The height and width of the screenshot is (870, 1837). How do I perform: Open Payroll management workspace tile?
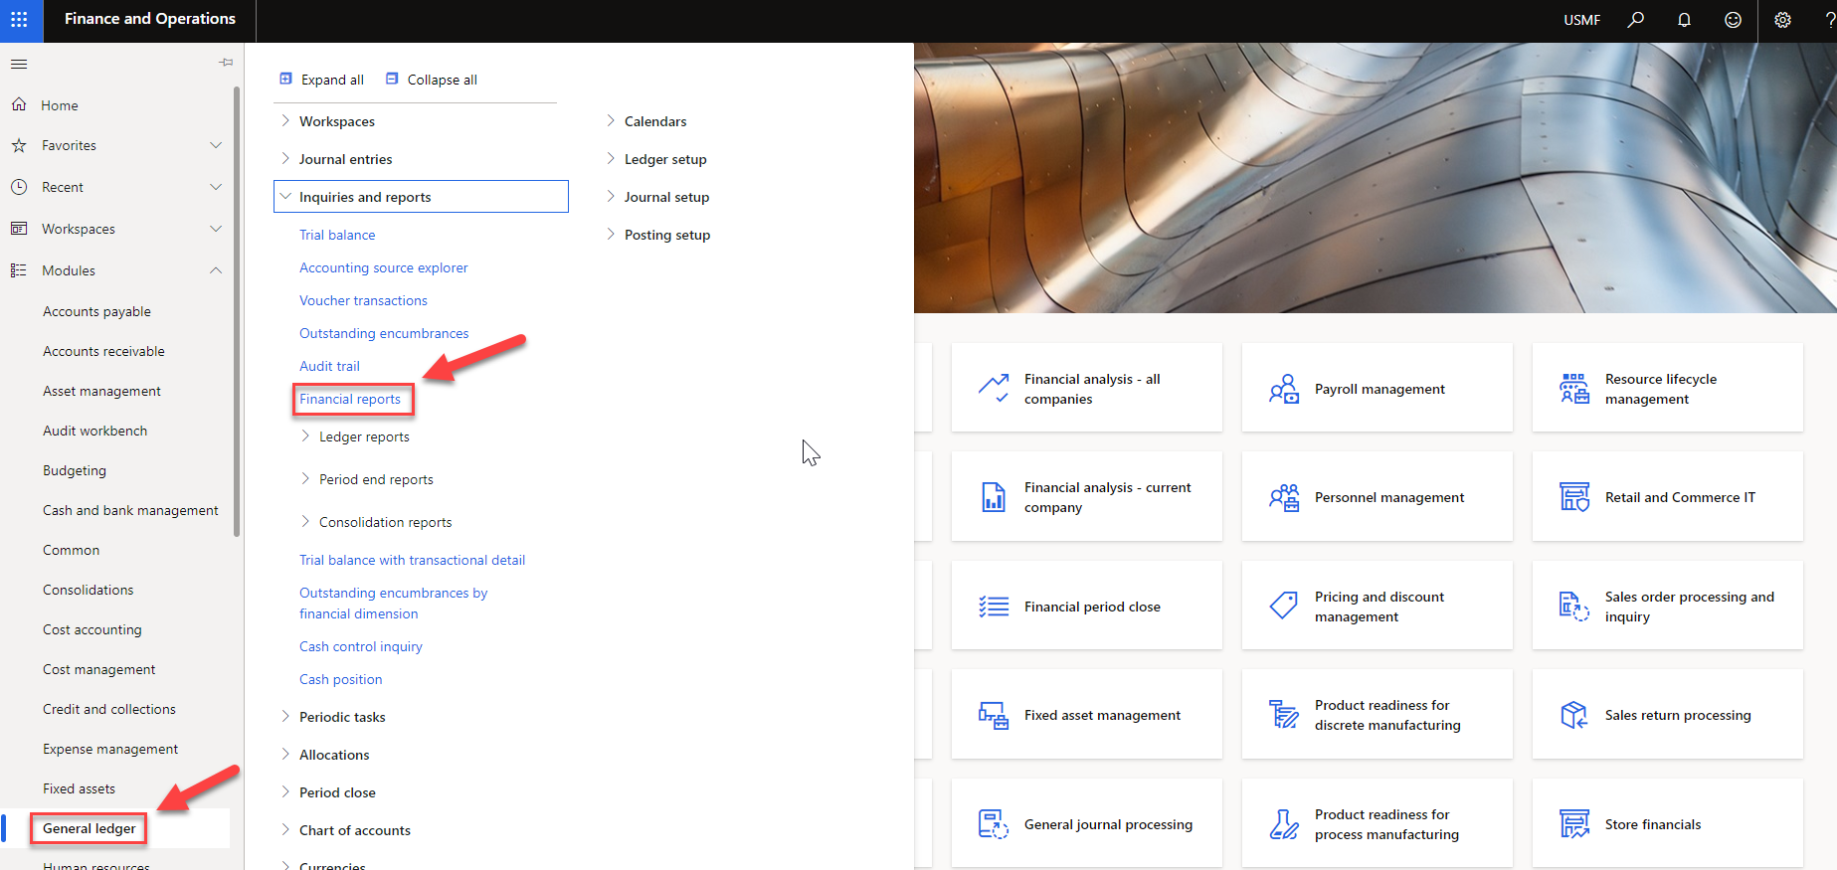click(1377, 389)
